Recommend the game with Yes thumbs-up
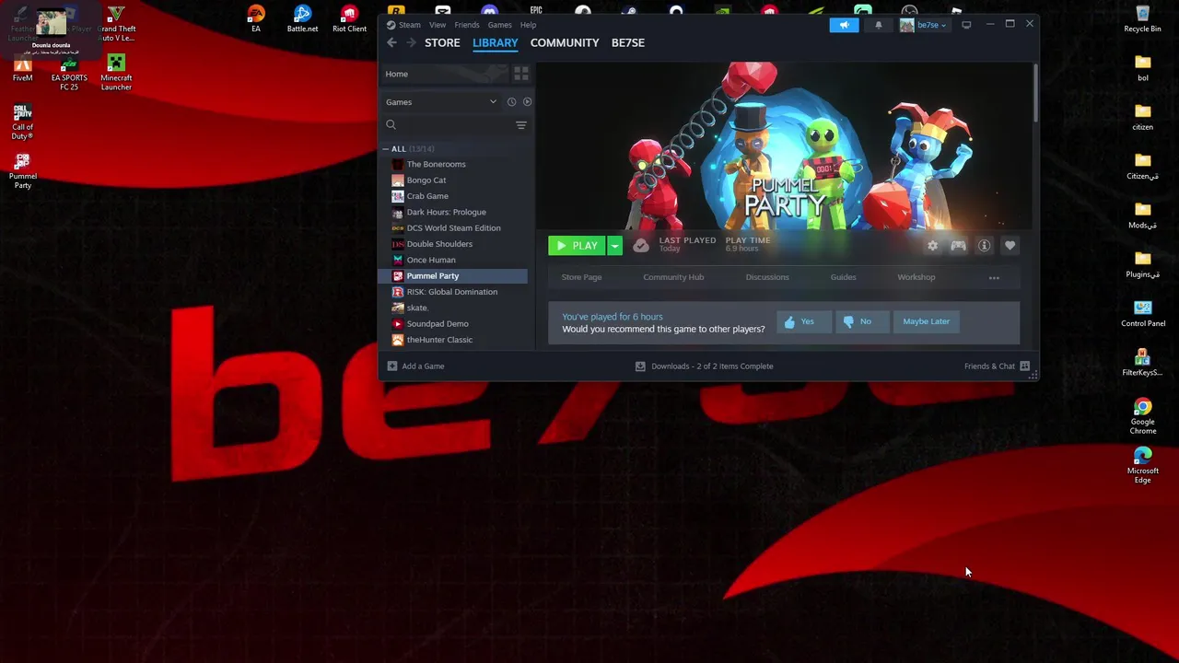This screenshot has width=1179, height=663. 803,321
